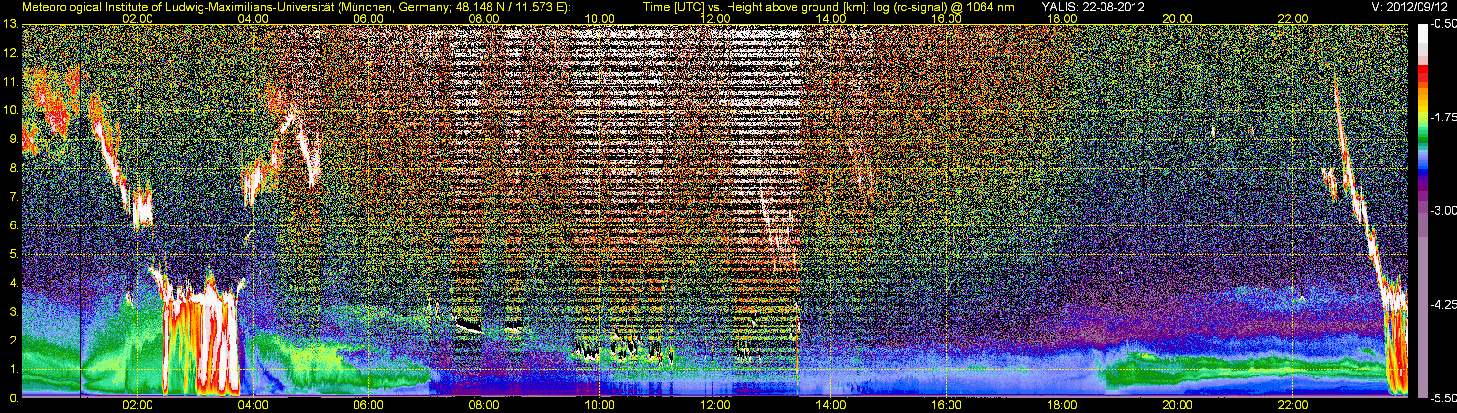1457x413 pixels.
Task: Click the 18:00 label on the top time axis
Action: (1062, 18)
